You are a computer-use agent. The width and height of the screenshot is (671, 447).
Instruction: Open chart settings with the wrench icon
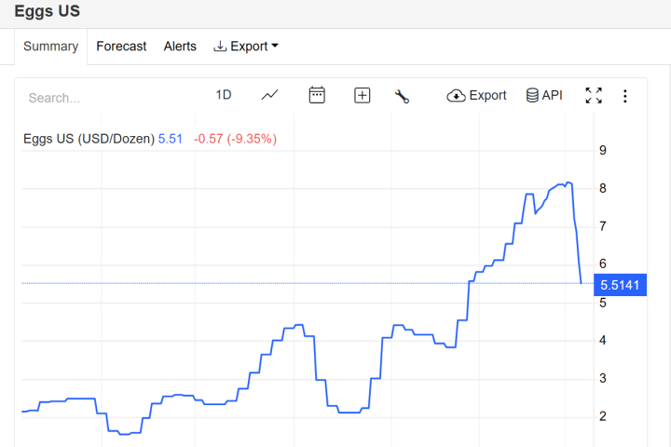[x=403, y=96]
